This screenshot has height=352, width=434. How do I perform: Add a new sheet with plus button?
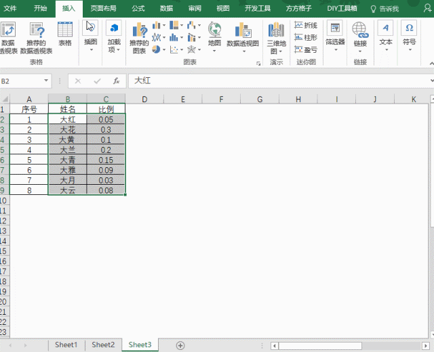[180, 345]
